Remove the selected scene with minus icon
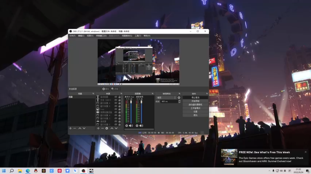Image resolution: width=311 pixels, height=174 pixels. pyautogui.click(x=75, y=128)
